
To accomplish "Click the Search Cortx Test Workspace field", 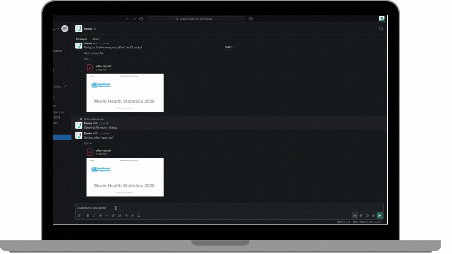I will [x=196, y=19].
